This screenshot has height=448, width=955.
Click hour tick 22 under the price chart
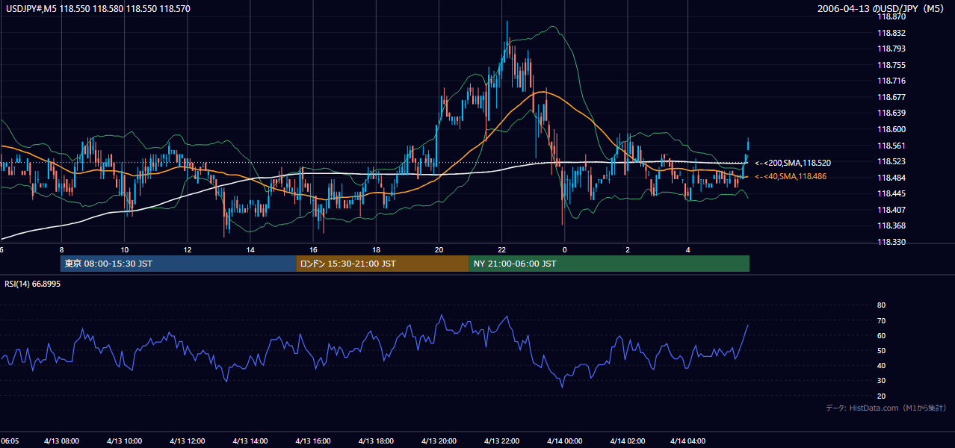point(501,249)
